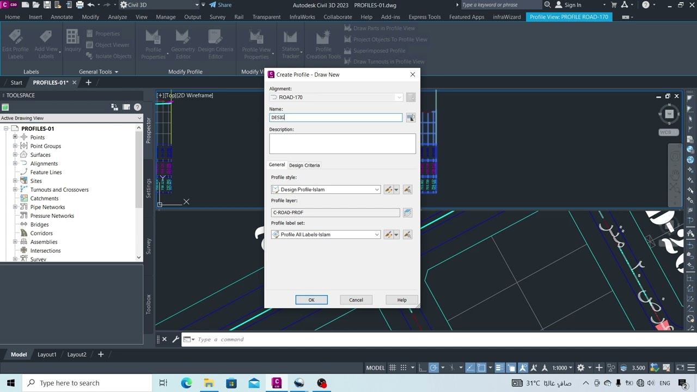Click the Open file icon in quick access toolbar
The height and width of the screenshot is (392, 697).
[x=35, y=5]
